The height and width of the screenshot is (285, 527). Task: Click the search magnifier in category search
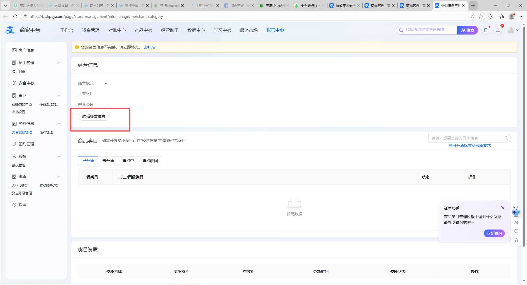pyautogui.click(x=506, y=138)
